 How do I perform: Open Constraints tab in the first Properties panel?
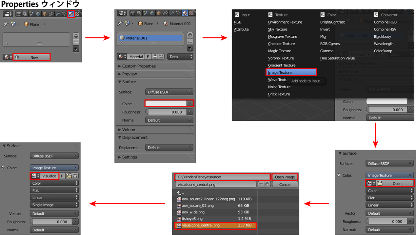point(51,14)
